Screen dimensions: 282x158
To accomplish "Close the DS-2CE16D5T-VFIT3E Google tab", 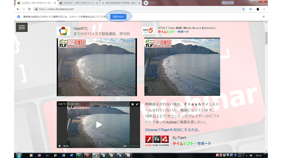I will [139, 3].
